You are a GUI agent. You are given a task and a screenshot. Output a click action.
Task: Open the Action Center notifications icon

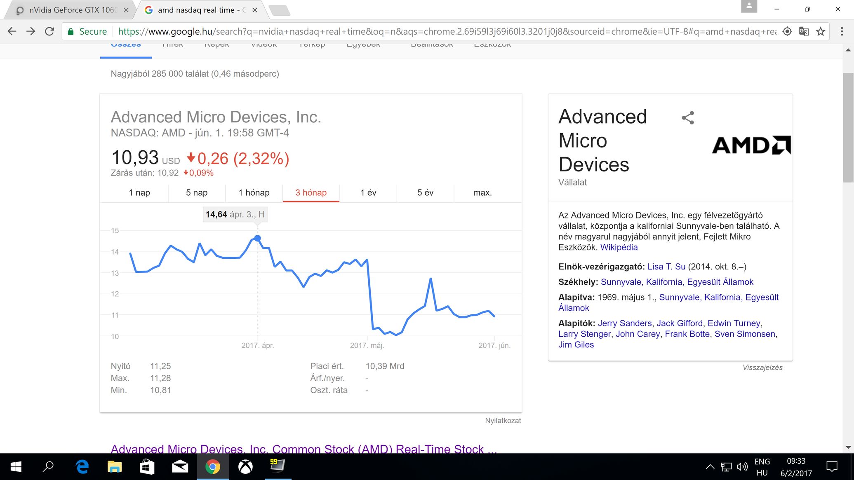pos(832,467)
